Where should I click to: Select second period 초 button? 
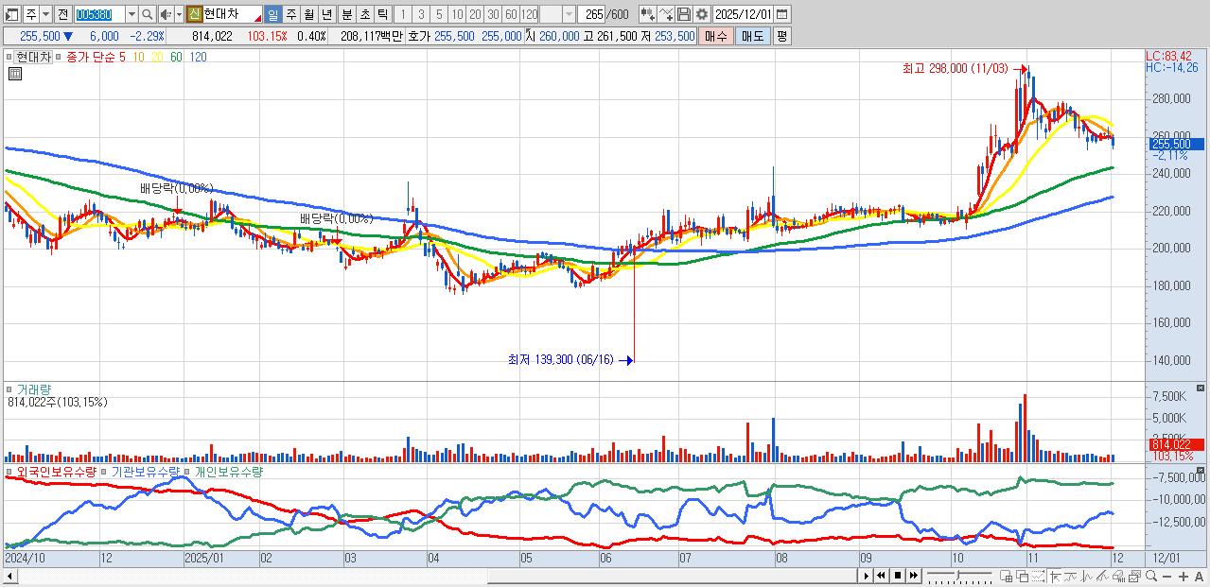coord(364,14)
